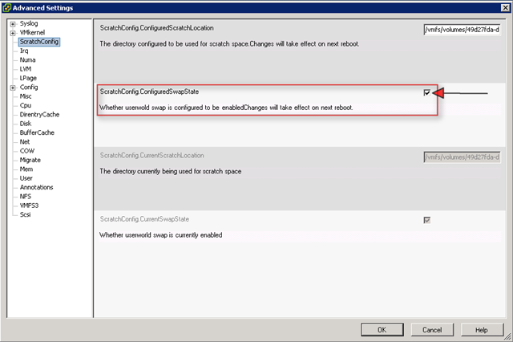The width and height of the screenshot is (513, 342).
Task: Select the Irq tree item
Action: [24, 51]
